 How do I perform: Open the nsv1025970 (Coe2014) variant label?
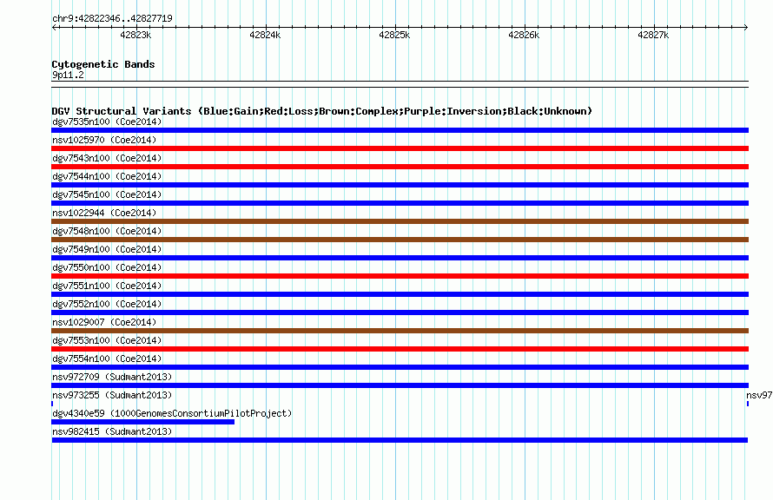pyautogui.click(x=104, y=140)
